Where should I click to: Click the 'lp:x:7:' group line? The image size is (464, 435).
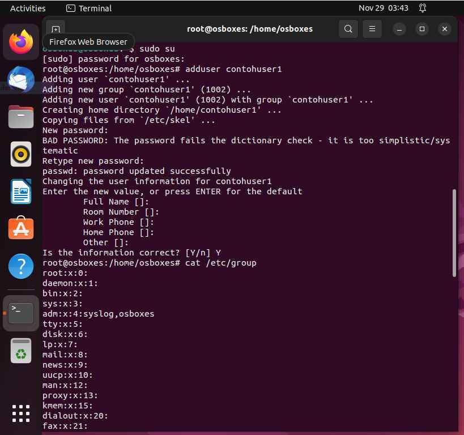point(60,344)
